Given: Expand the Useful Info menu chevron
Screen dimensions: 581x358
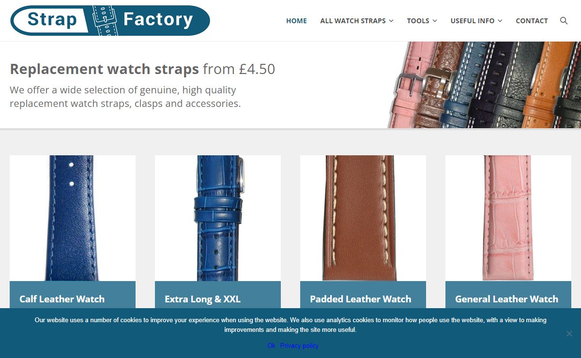Looking at the screenshot, I should pos(500,21).
